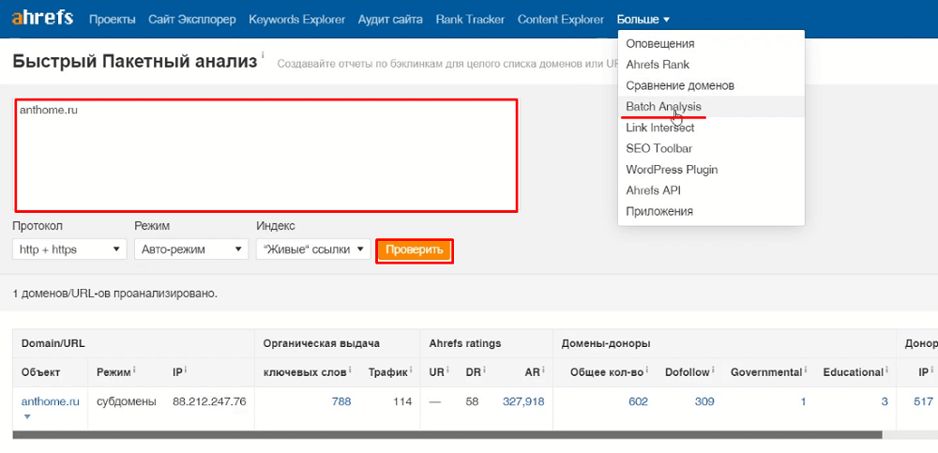
Task: Open Rank Tracker in top navigation
Action: tap(470, 19)
